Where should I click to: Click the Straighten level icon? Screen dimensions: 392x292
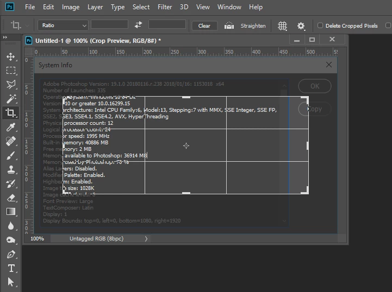tap(229, 26)
